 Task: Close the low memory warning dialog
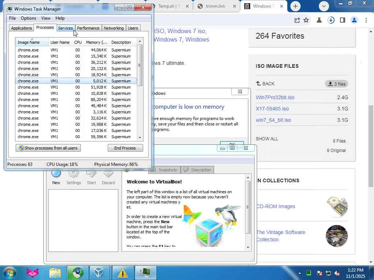pos(240,92)
